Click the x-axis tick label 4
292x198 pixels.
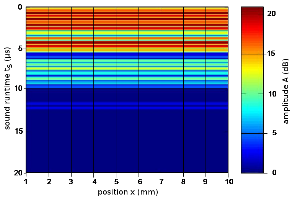[x=94, y=181]
